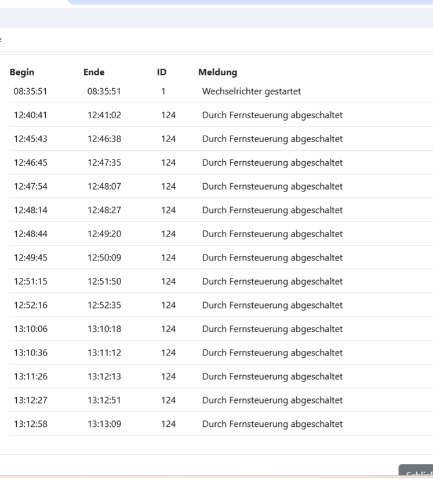Select the message in the 12:52:16 row
The width and height of the screenshot is (433, 479).
click(272, 306)
